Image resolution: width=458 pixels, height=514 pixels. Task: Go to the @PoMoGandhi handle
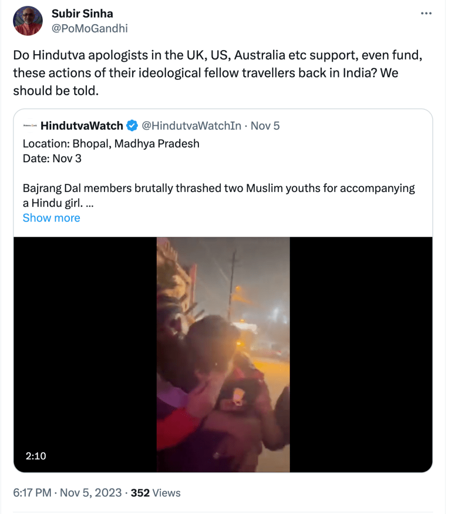(90, 28)
